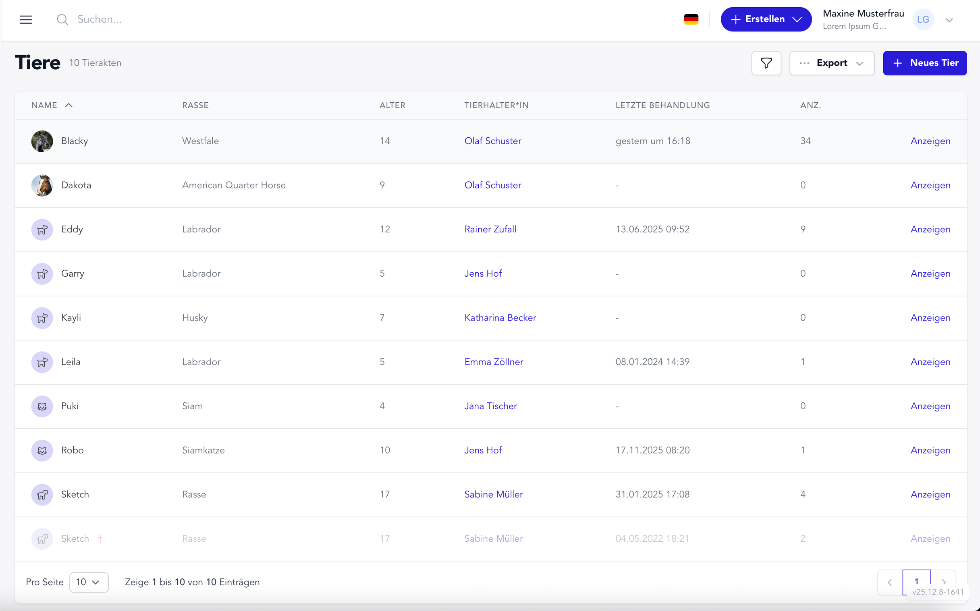Expand the Maxine Musterfrau profile dropdown

[950, 19]
